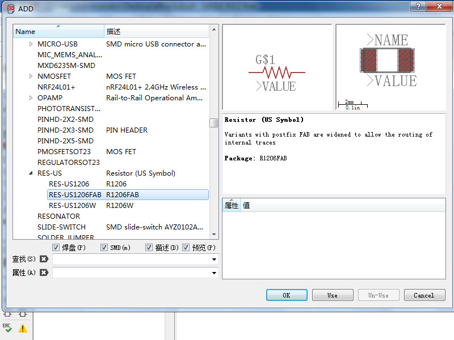
Task: Click the value column header in table
Action: [x=343, y=205]
